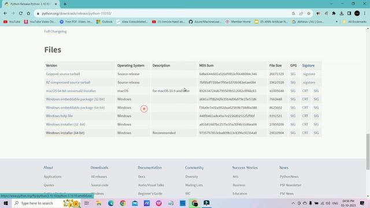Open the Downloads footer heading

click(99, 168)
